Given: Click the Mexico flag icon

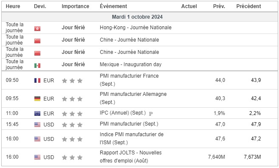Looking at the screenshot, I should click(x=37, y=65).
